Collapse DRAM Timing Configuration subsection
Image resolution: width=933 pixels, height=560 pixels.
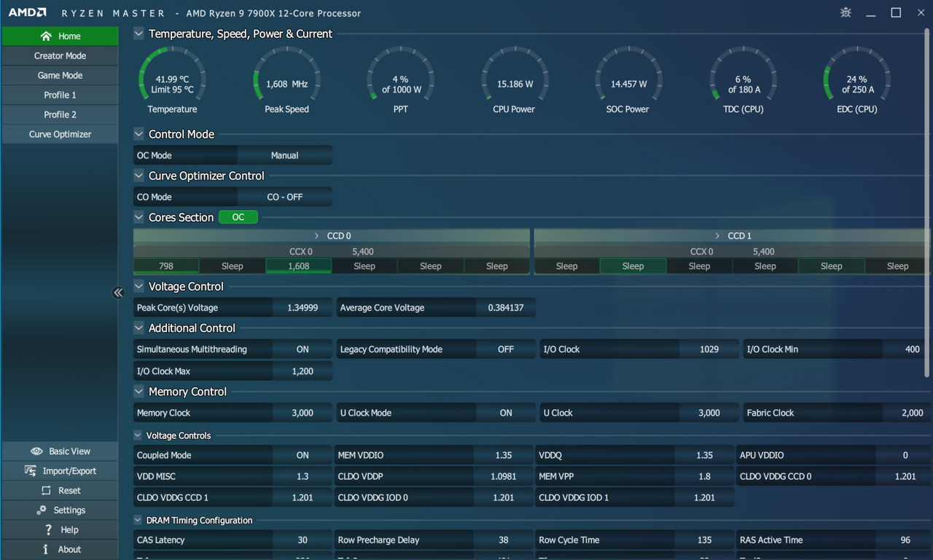138,521
